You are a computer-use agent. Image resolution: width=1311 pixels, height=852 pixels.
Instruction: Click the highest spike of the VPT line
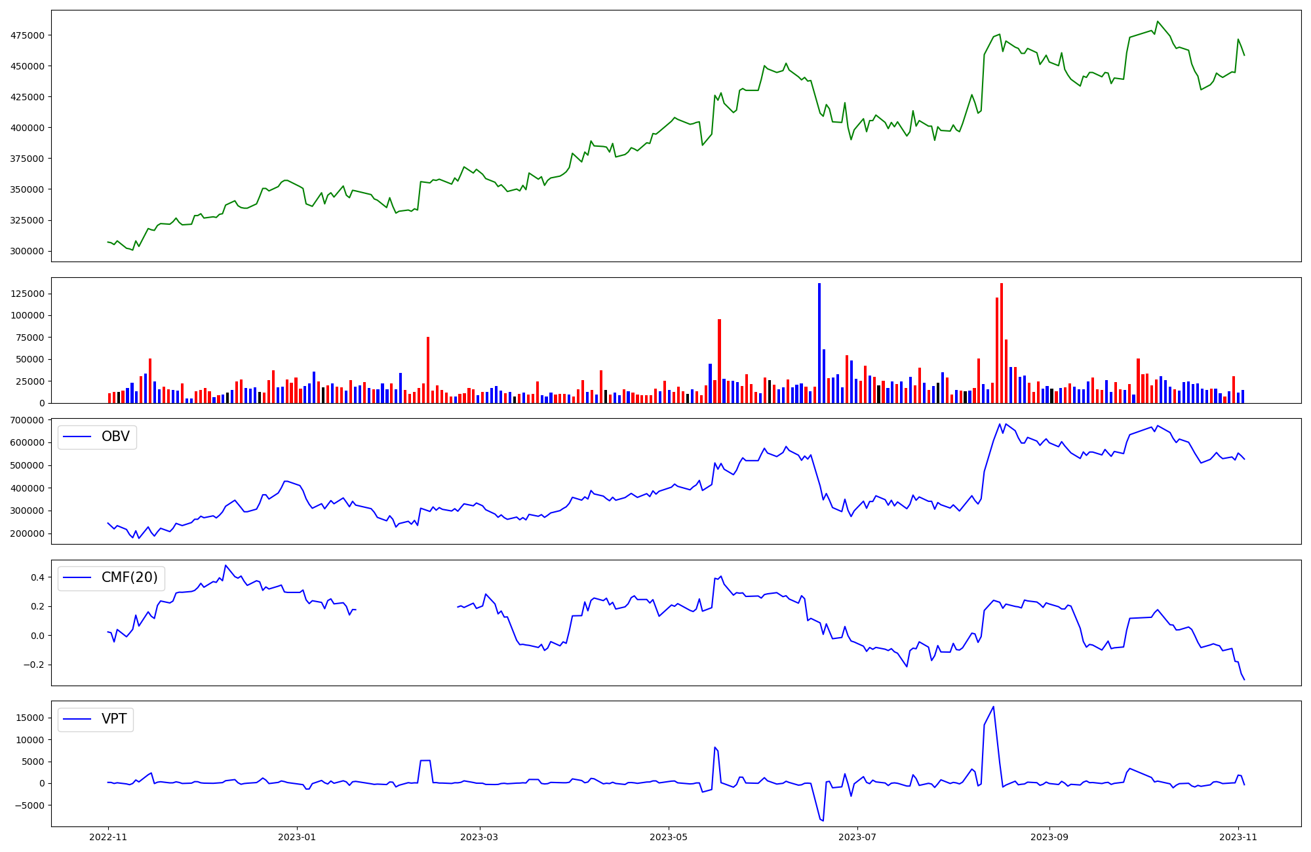coord(994,707)
